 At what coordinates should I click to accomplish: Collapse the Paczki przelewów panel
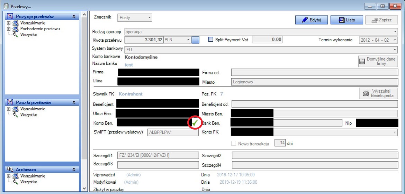pyautogui.click(x=74, y=102)
